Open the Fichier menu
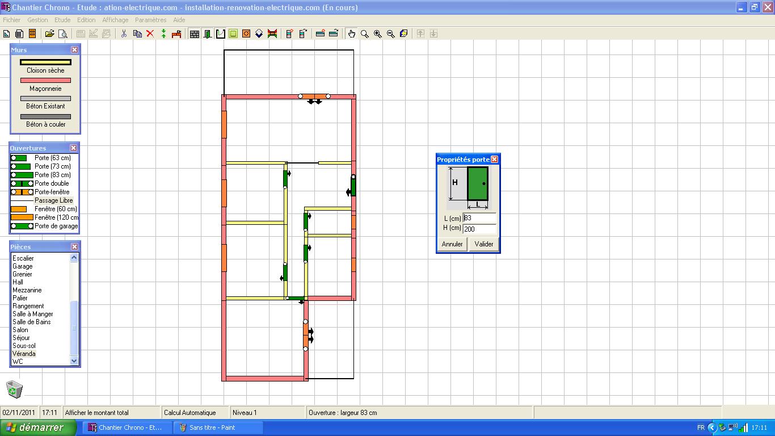The width and height of the screenshot is (775, 436). click(11, 20)
